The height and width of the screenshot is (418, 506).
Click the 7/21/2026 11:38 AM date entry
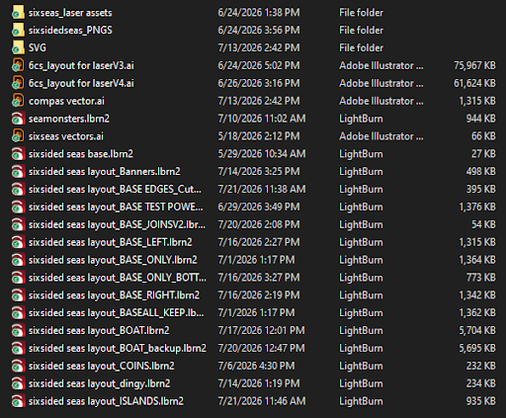tap(262, 189)
